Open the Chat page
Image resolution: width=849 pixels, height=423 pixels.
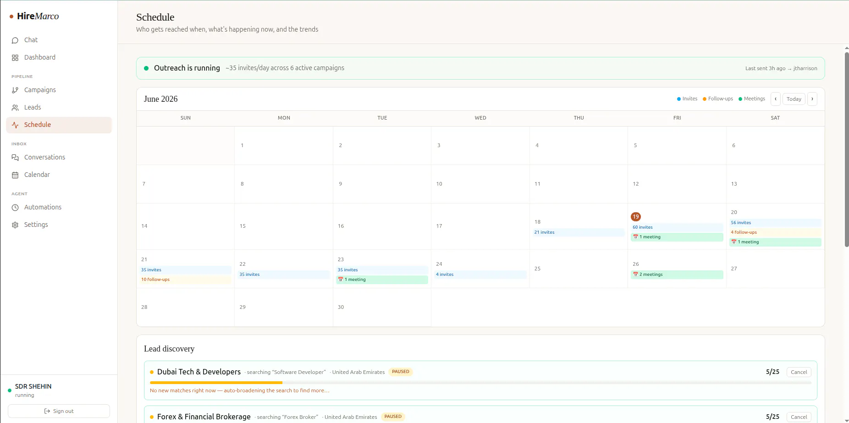(x=59, y=40)
